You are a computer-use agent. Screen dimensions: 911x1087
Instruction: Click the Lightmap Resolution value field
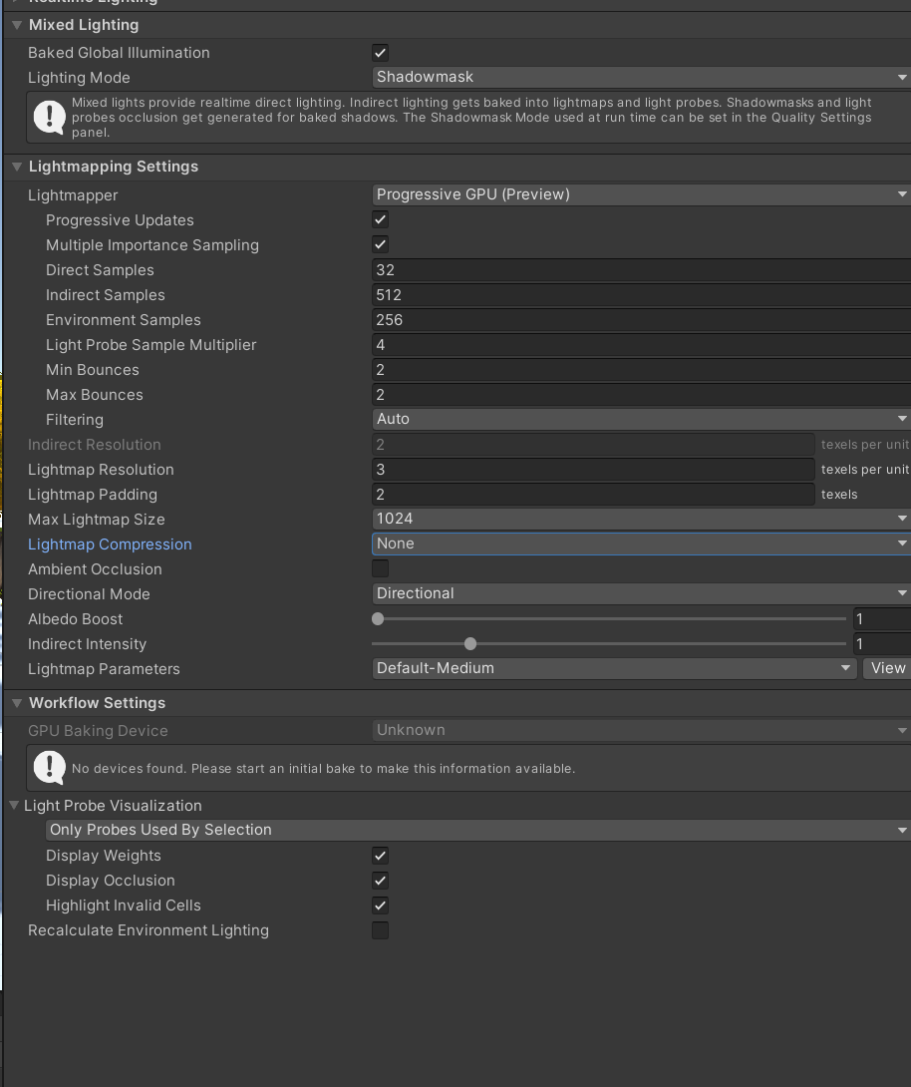[593, 470]
